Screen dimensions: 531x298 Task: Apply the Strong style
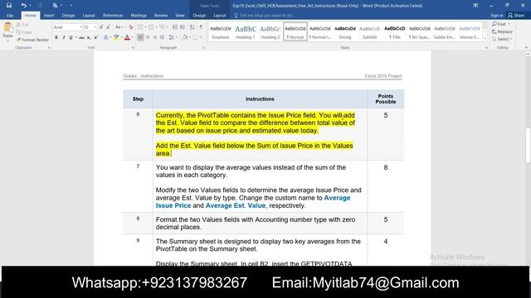pos(345,31)
